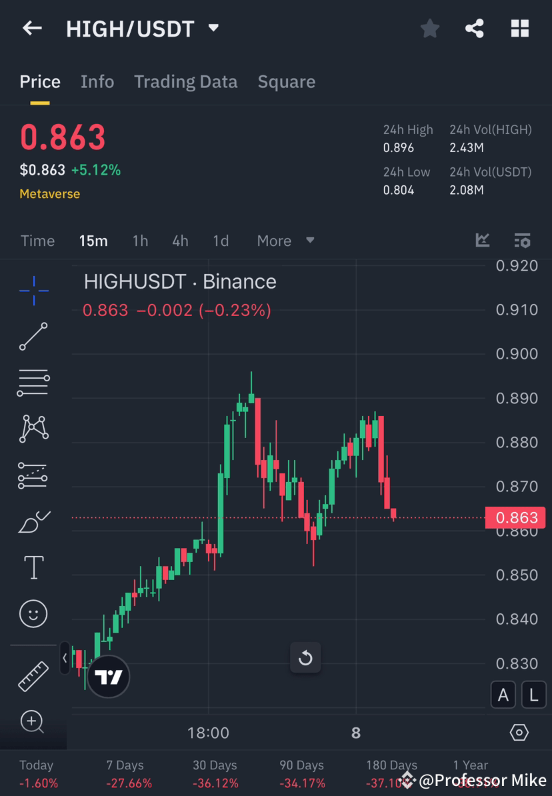Image resolution: width=552 pixels, height=796 pixels.
Task: Toggle HIGH/USDT as a favorite star
Action: [x=429, y=28]
